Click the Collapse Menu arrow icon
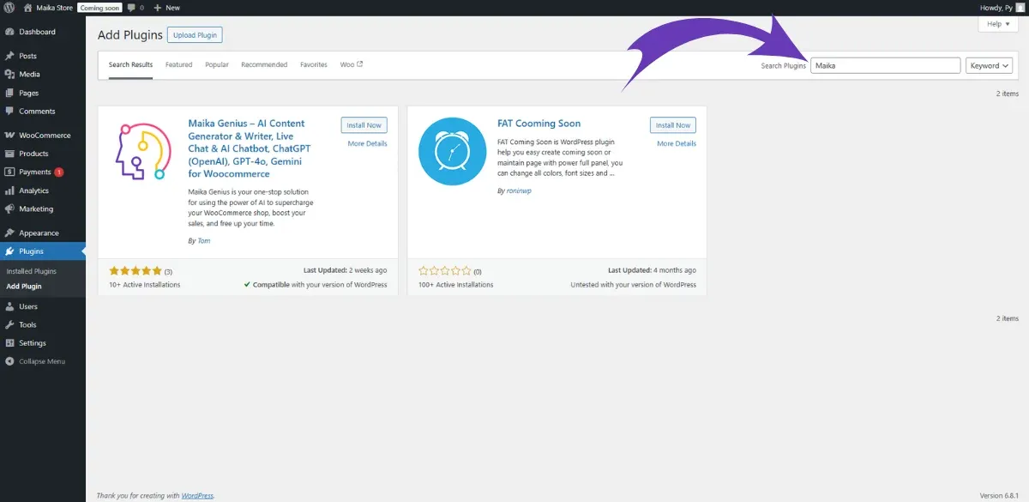The height and width of the screenshot is (502, 1029). click(9, 361)
